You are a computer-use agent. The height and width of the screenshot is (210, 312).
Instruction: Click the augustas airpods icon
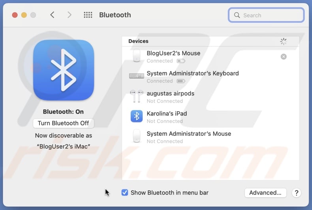coord(137,96)
